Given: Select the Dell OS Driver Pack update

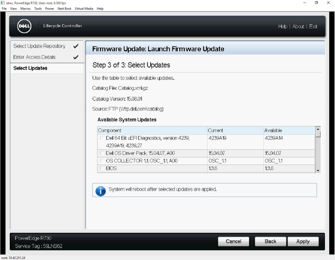Looking at the screenshot, I should pyautogui.click(x=102, y=153).
